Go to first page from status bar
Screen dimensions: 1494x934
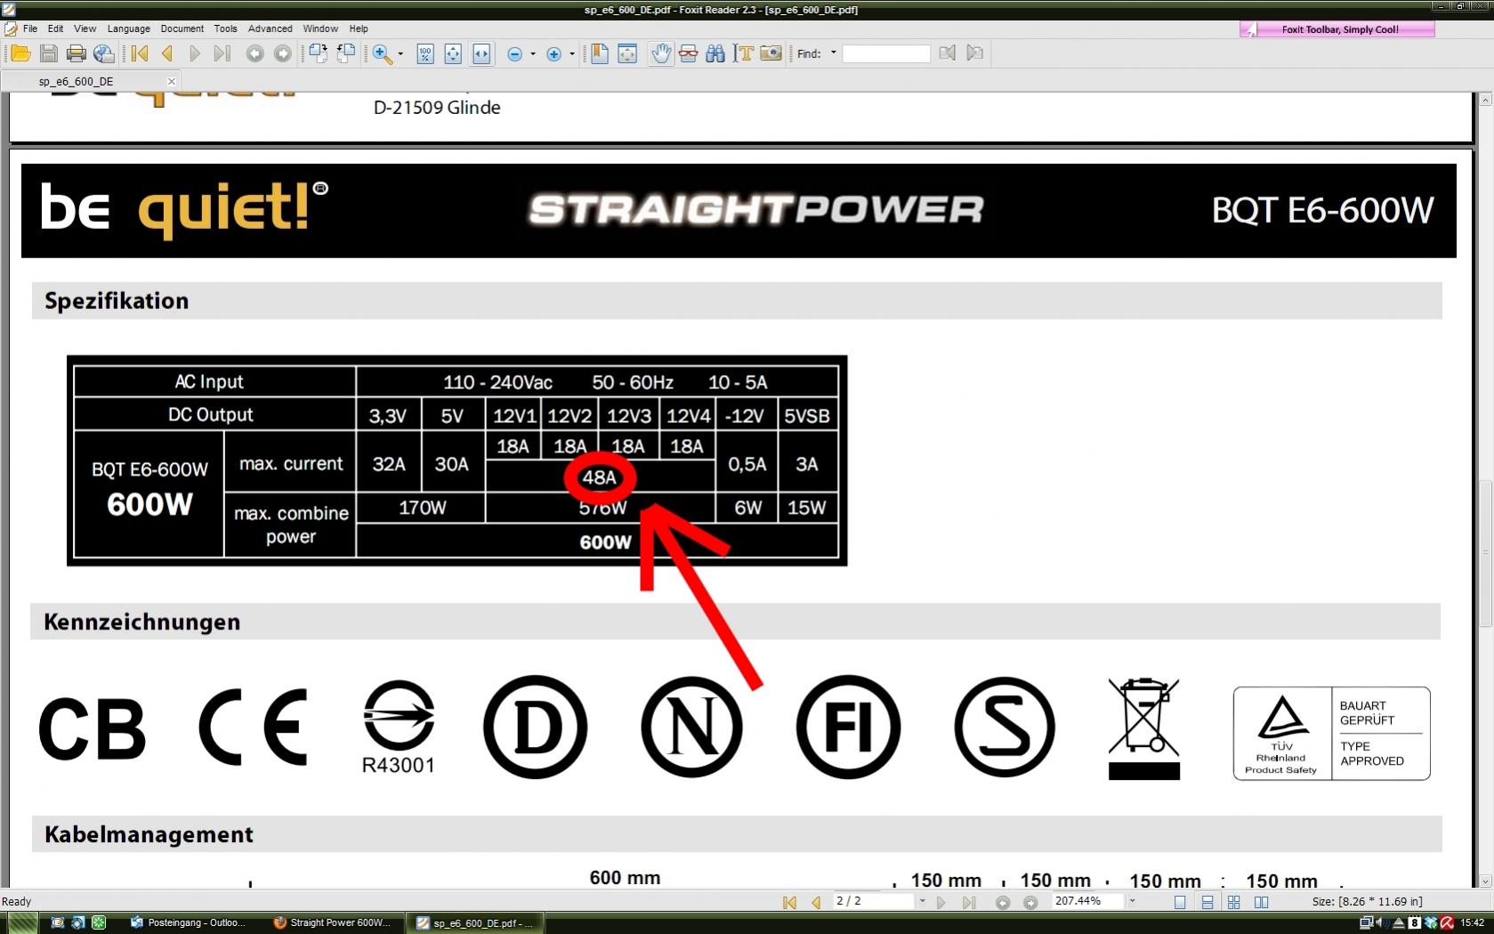790,902
